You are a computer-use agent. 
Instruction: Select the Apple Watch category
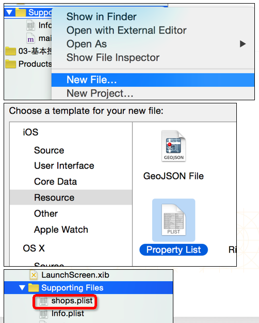point(61,229)
